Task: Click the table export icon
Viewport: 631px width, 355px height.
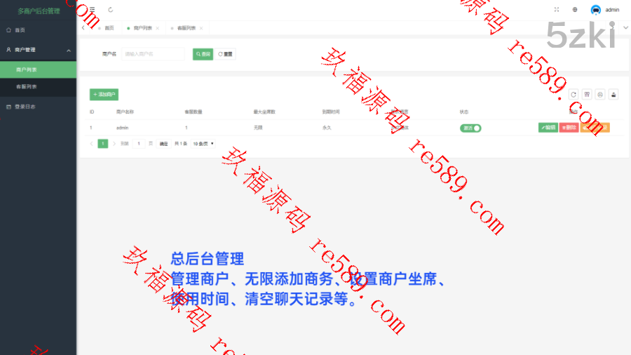Action: point(613,94)
